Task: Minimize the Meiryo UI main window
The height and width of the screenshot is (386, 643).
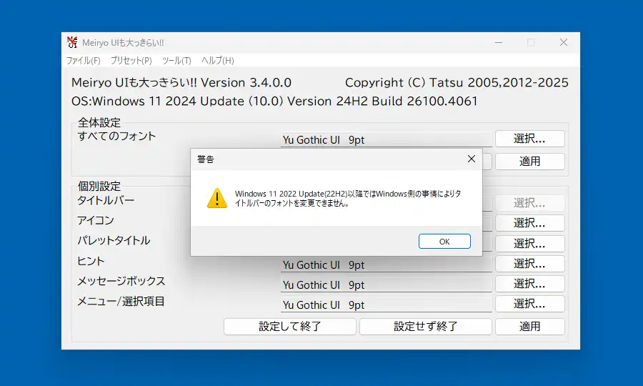Action: tap(499, 42)
